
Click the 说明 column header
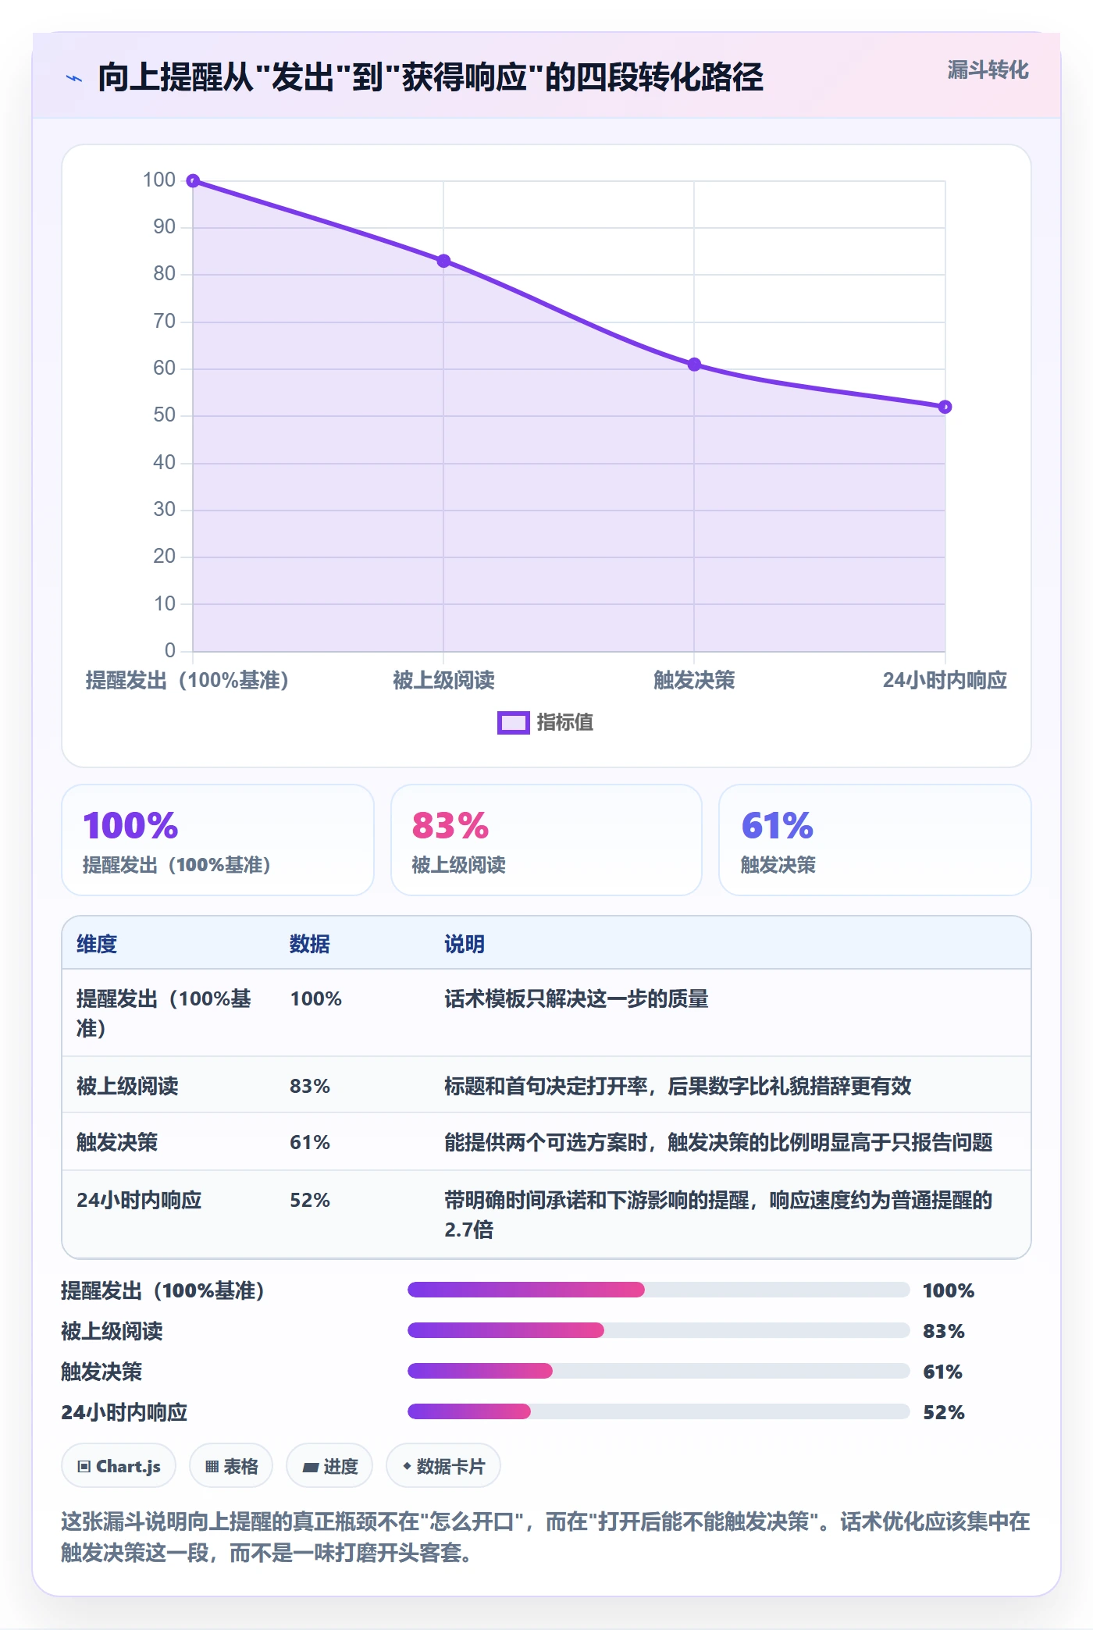tap(465, 944)
